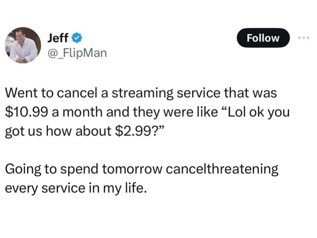Click the word streaming in the tweet
Viewport: 317px width, 238px height.
143,94
